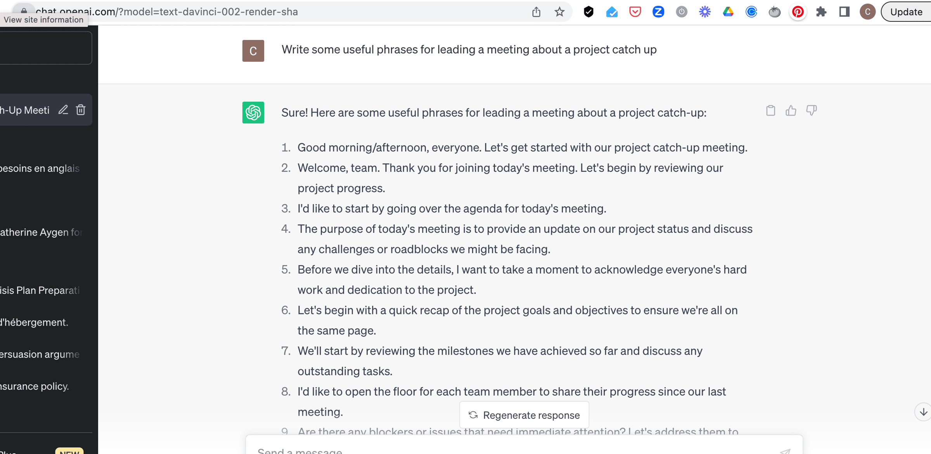
Task: Open the browser Extensions puzzle icon
Action: pos(821,12)
